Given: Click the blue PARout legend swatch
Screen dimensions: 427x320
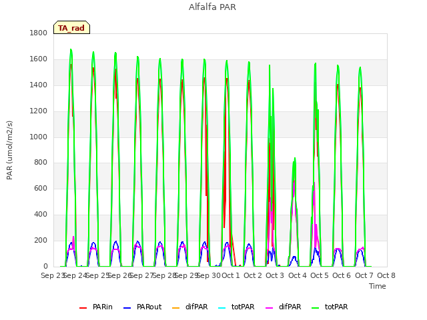Looking at the screenshot, I should pyautogui.click(x=127, y=308).
